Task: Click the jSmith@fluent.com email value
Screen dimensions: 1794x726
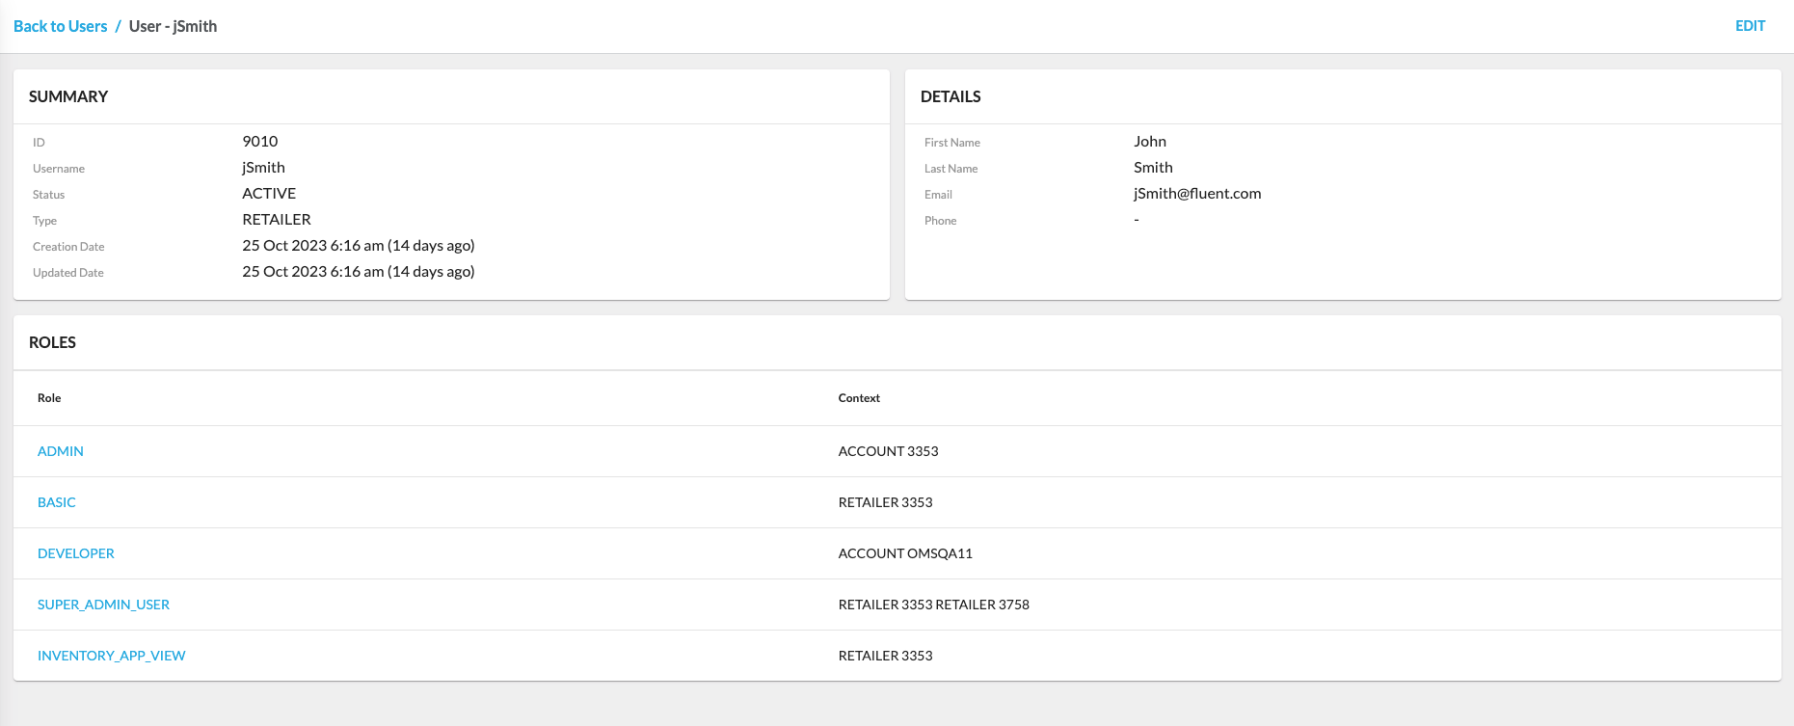Action: click(1196, 194)
